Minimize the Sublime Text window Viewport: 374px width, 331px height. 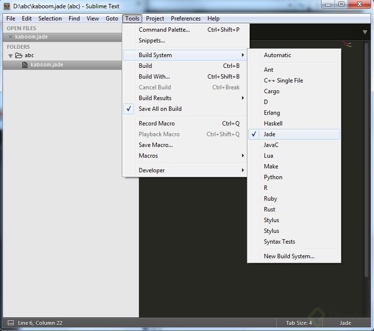pos(328,4)
